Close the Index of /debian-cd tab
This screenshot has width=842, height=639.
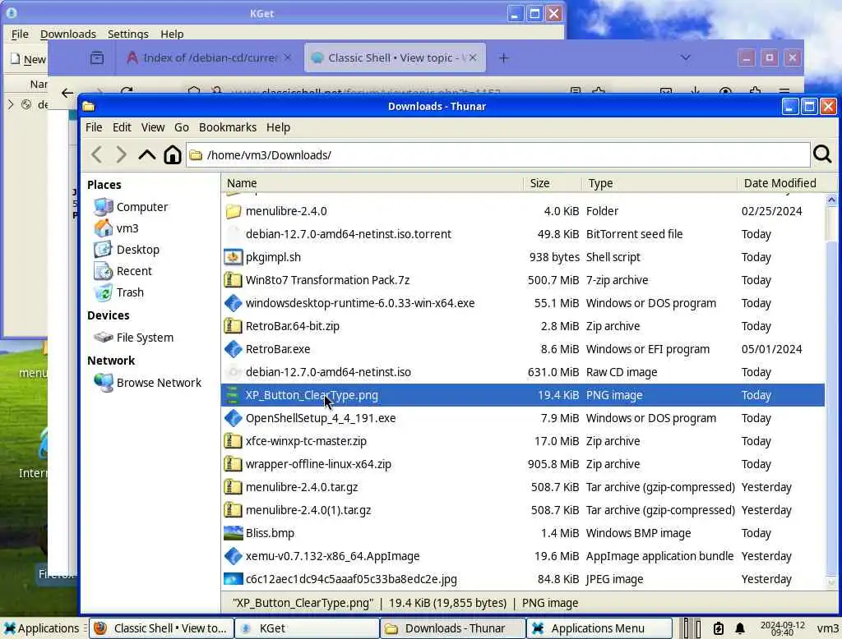click(x=288, y=57)
